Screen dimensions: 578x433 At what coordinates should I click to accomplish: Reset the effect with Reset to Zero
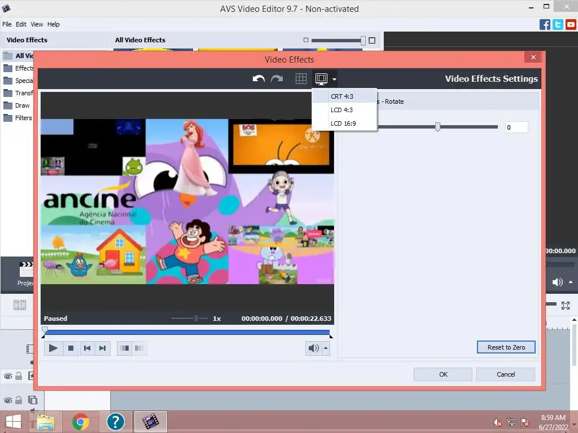pyautogui.click(x=506, y=347)
